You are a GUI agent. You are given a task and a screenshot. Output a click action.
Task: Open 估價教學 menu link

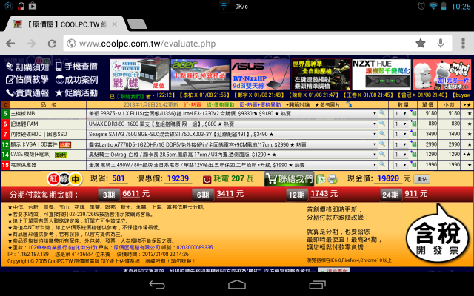pos(27,80)
